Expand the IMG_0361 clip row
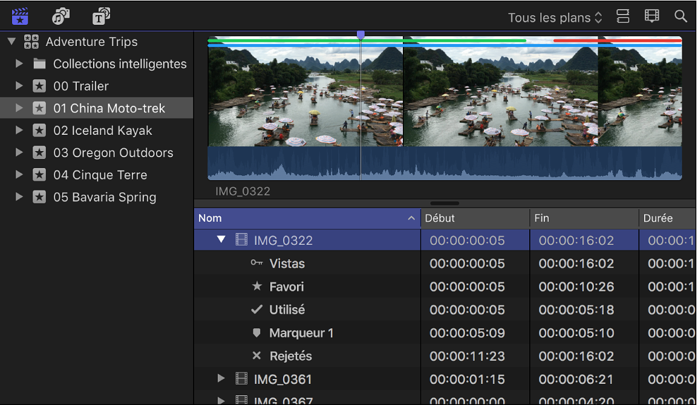Image resolution: width=698 pixels, height=405 pixels. click(221, 379)
